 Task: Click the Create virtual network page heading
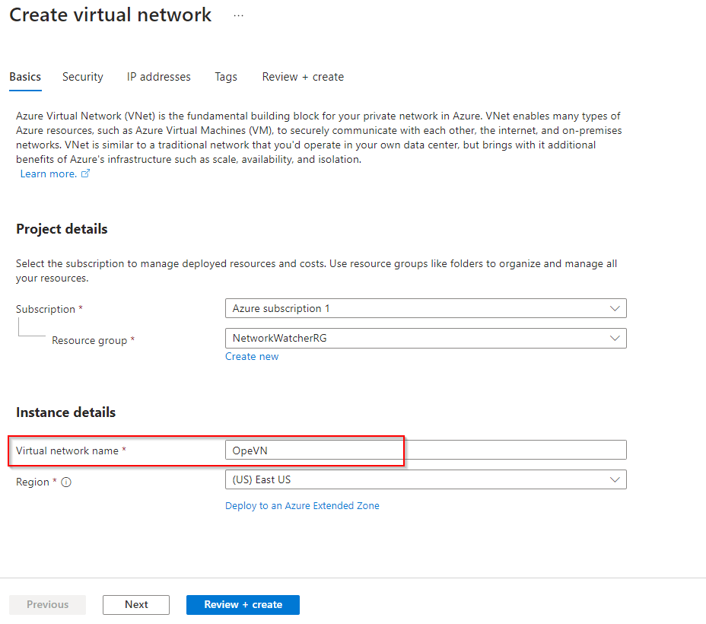tap(110, 15)
